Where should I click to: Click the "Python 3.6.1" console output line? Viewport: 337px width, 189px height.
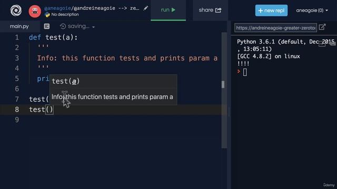[285, 42]
